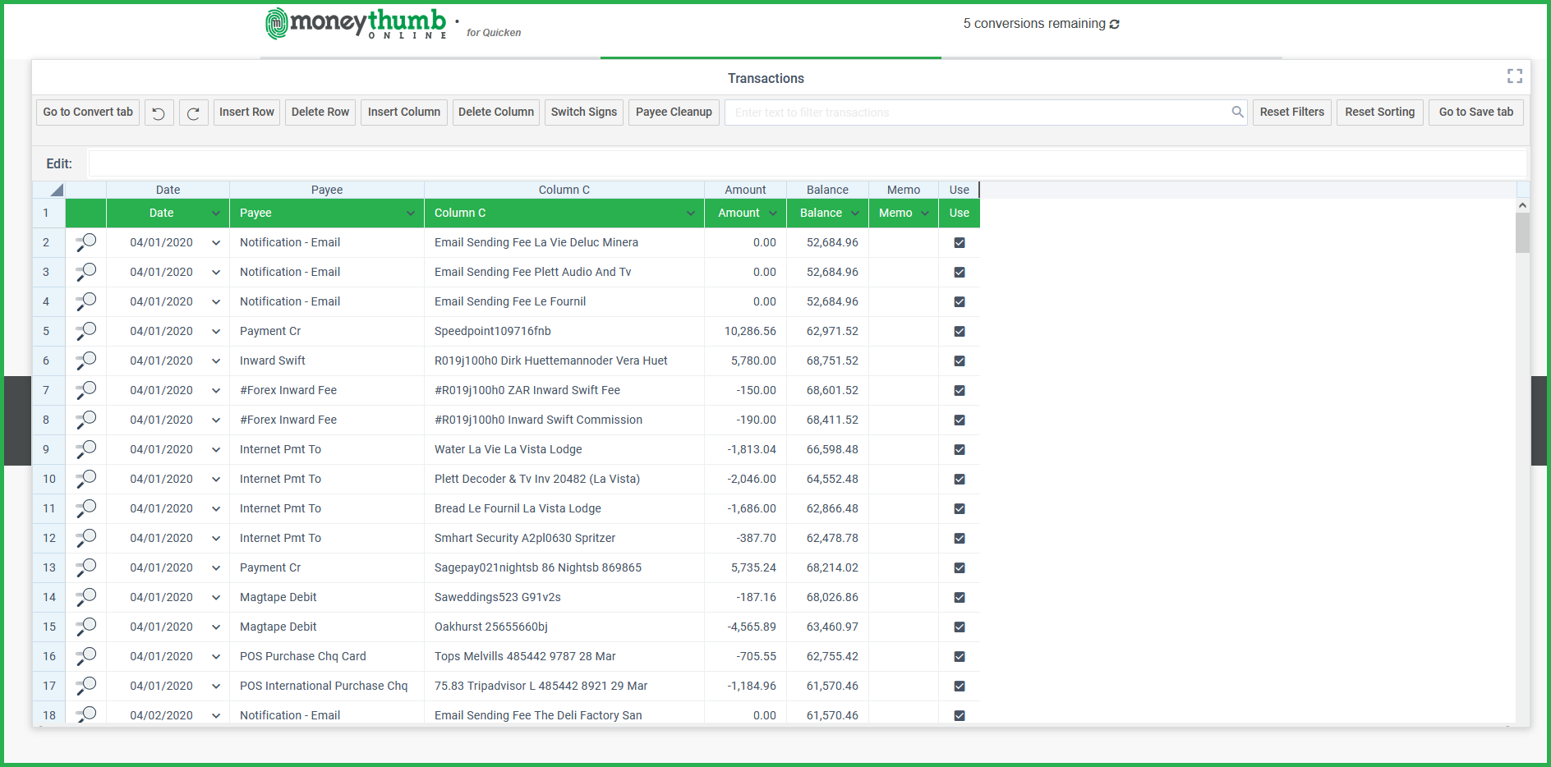Refresh conversions count with the refresh icon
Viewport: 1551px width, 767px height.
1115,24
